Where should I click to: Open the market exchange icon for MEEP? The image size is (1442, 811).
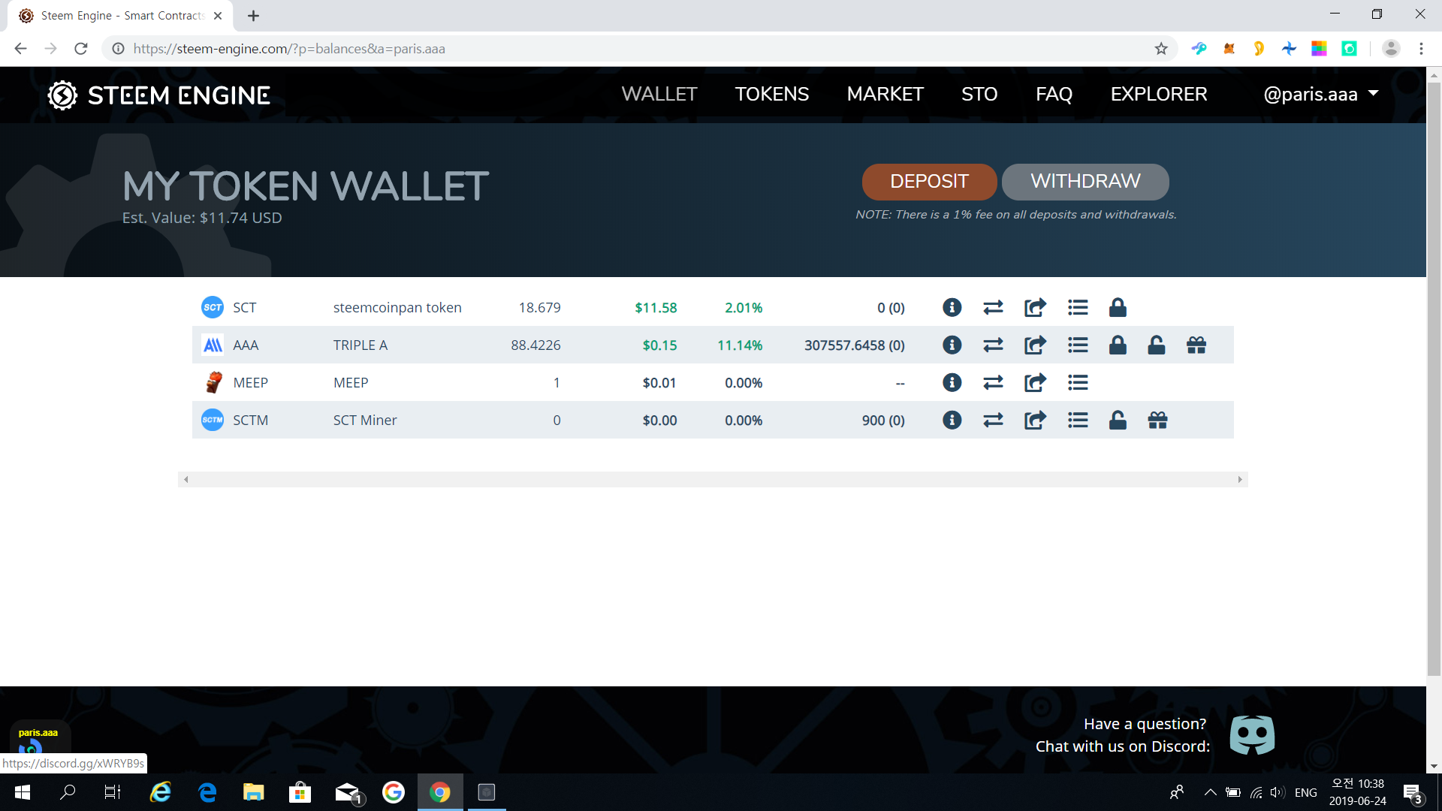click(x=993, y=382)
